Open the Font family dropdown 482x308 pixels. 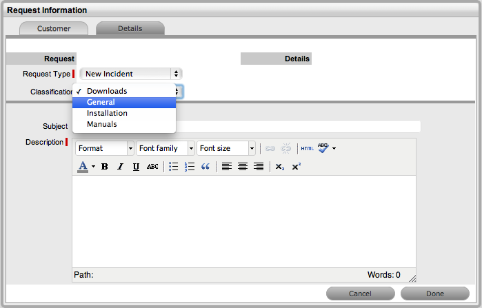[165, 148]
